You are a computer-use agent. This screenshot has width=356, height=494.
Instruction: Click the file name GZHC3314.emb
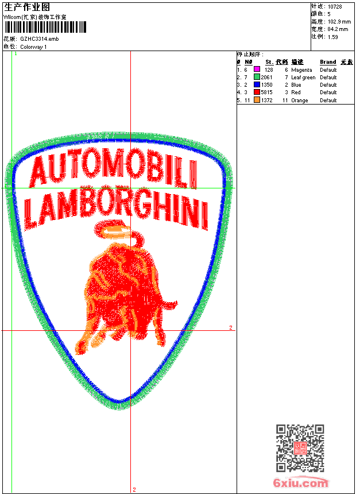[40, 38]
